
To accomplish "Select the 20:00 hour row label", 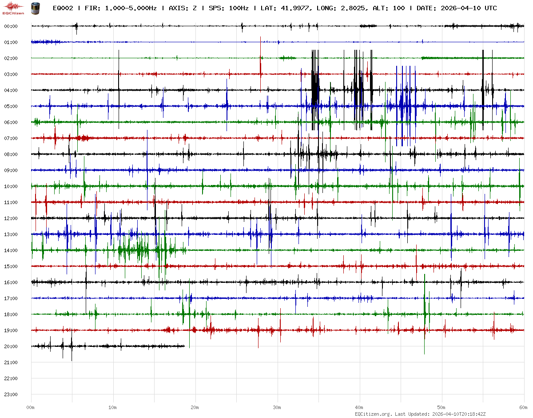I will pyautogui.click(x=11, y=346).
